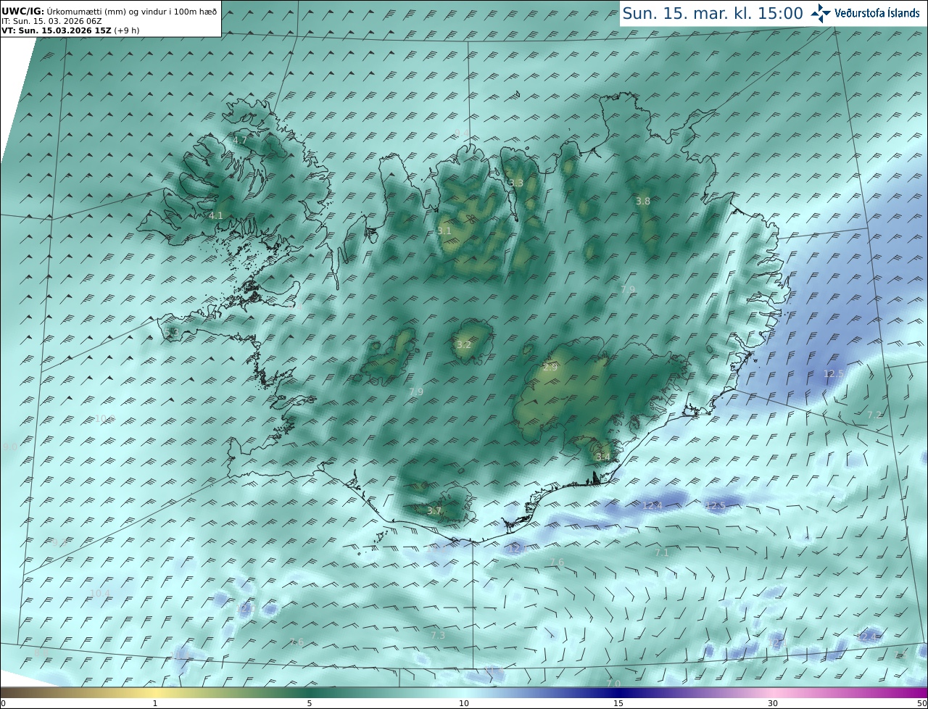The image size is (928, 709).
Task: Click the color scale tick label '10'
Action: (464, 703)
